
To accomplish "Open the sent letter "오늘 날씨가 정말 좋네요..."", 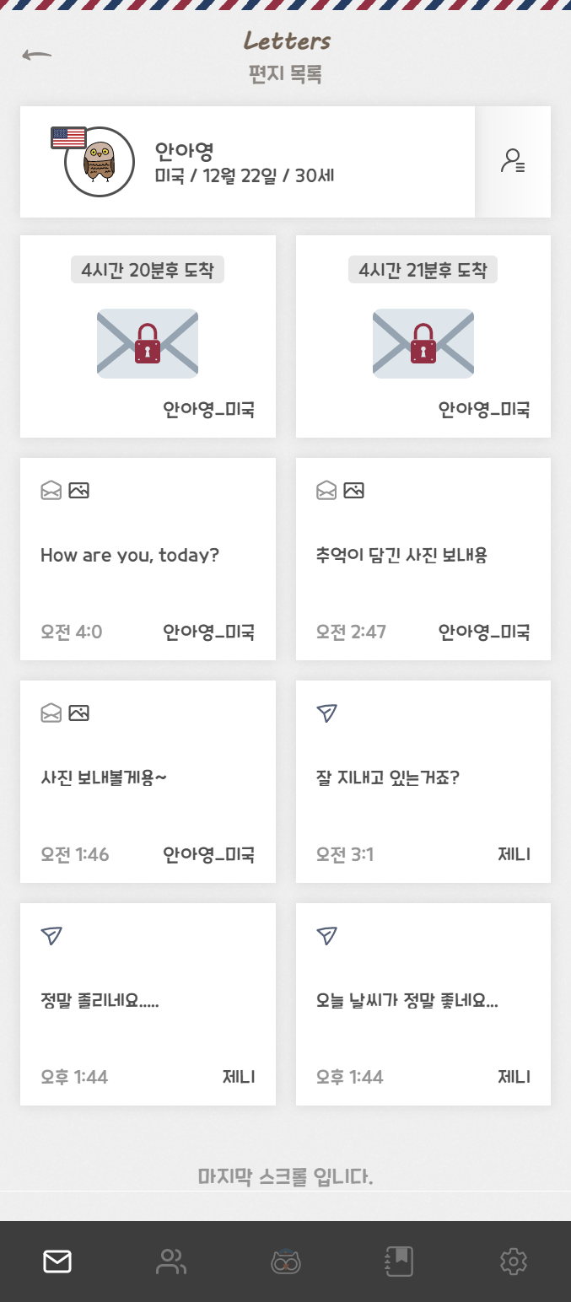I will tap(423, 1003).
